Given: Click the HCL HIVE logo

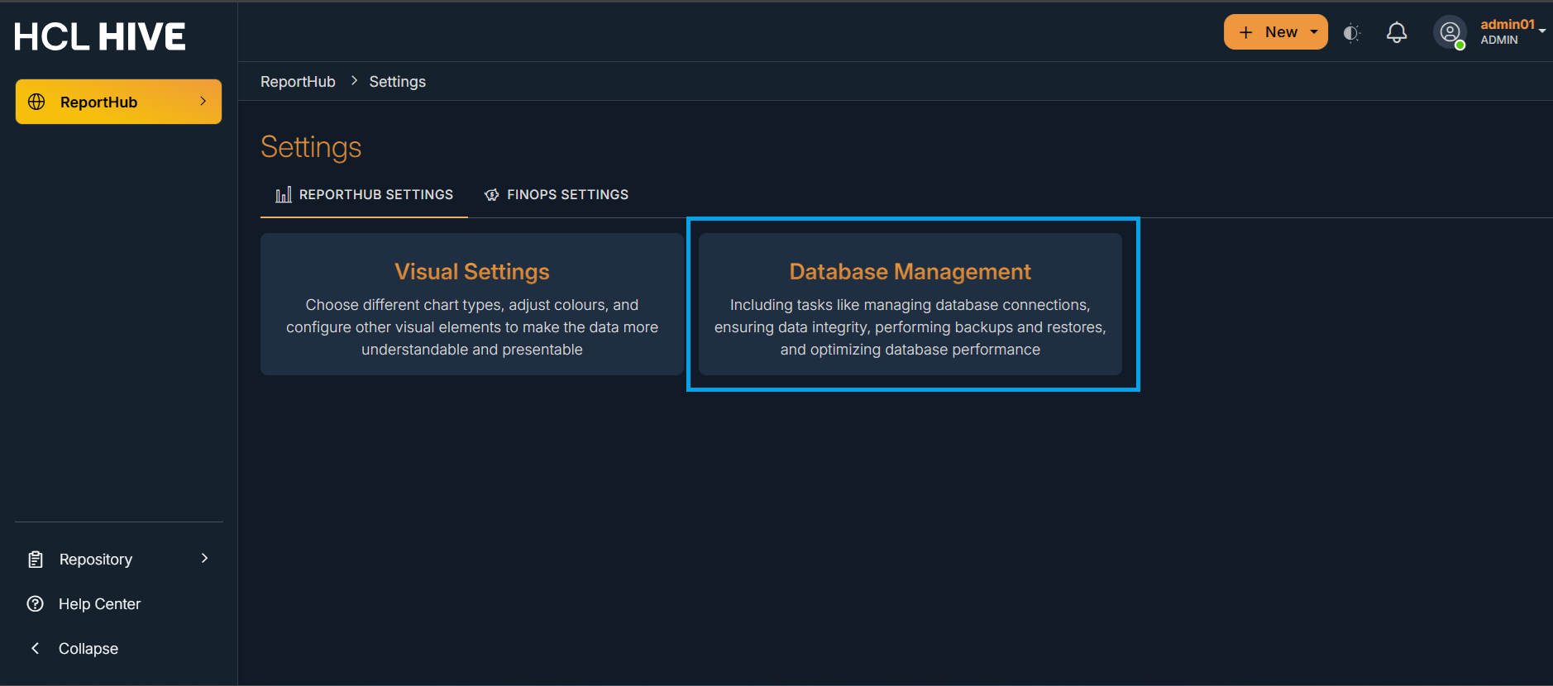Looking at the screenshot, I should point(100,37).
